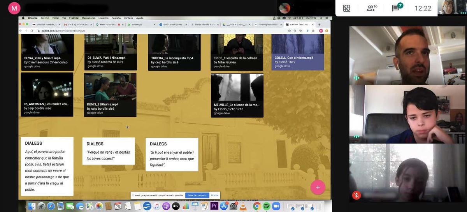467x212 pixels.
Task: Launch Safari from the dock
Action: point(51,206)
